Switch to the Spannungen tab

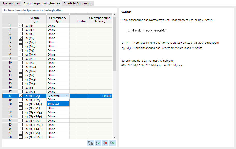(x=11, y=3)
